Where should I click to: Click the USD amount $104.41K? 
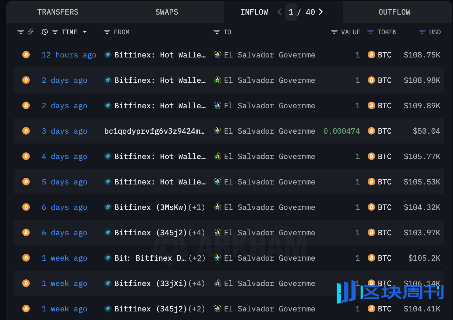coord(422,309)
